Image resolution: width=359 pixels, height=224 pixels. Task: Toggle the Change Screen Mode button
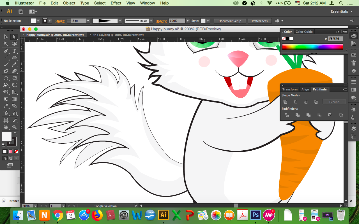click(10, 165)
